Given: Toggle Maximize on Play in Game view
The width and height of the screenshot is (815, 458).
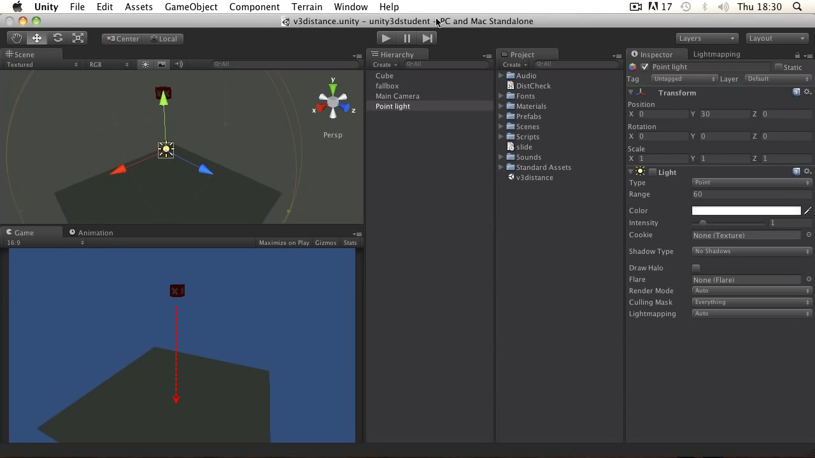Looking at the screenshot, I should pos(284,243).
